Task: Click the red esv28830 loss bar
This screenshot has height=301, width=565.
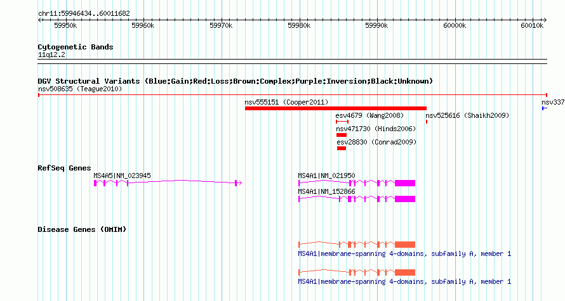Action: click(x=342, y=148)
